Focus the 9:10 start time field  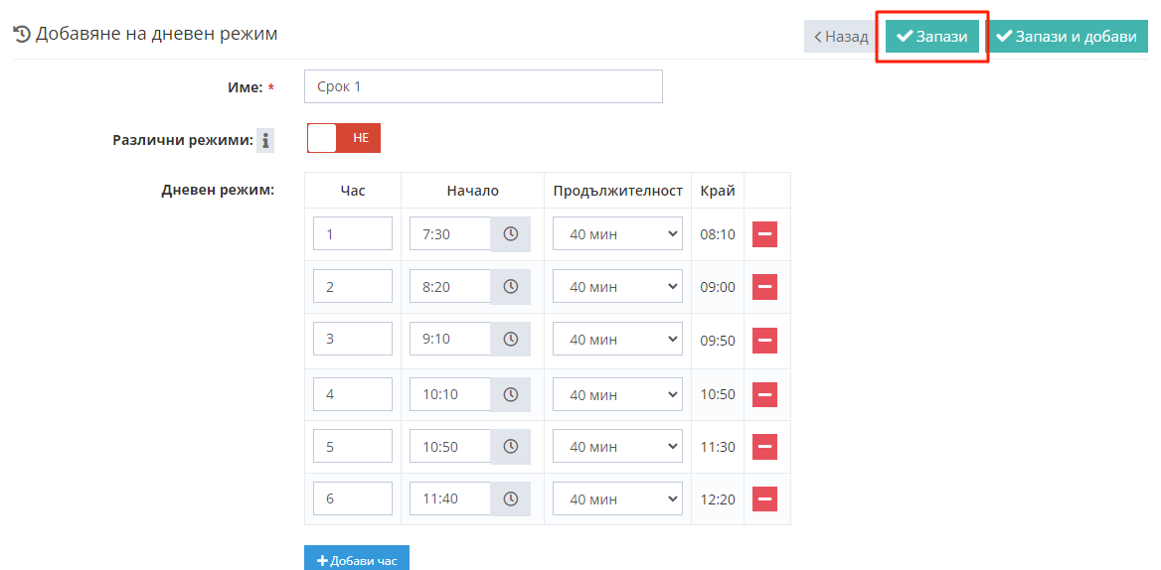coord(450,340)
